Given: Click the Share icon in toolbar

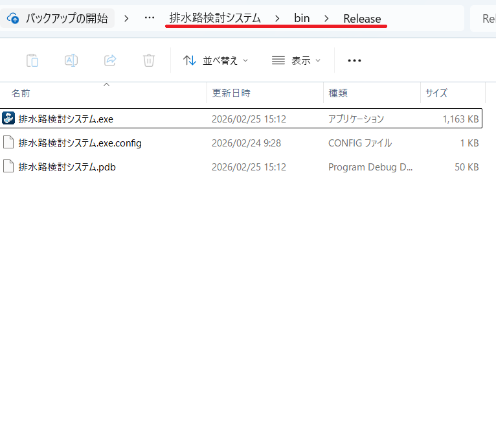Looking at the screenshot, I should click(x=110, y=60).
